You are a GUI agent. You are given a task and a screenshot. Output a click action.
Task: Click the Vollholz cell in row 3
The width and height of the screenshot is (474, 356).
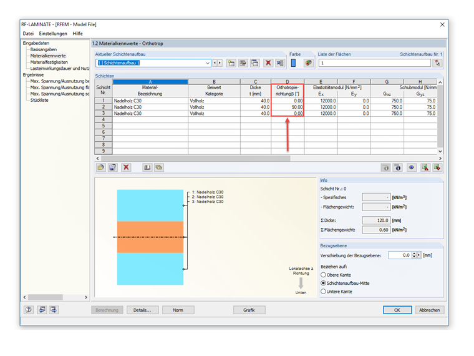[x=214, y=114]
